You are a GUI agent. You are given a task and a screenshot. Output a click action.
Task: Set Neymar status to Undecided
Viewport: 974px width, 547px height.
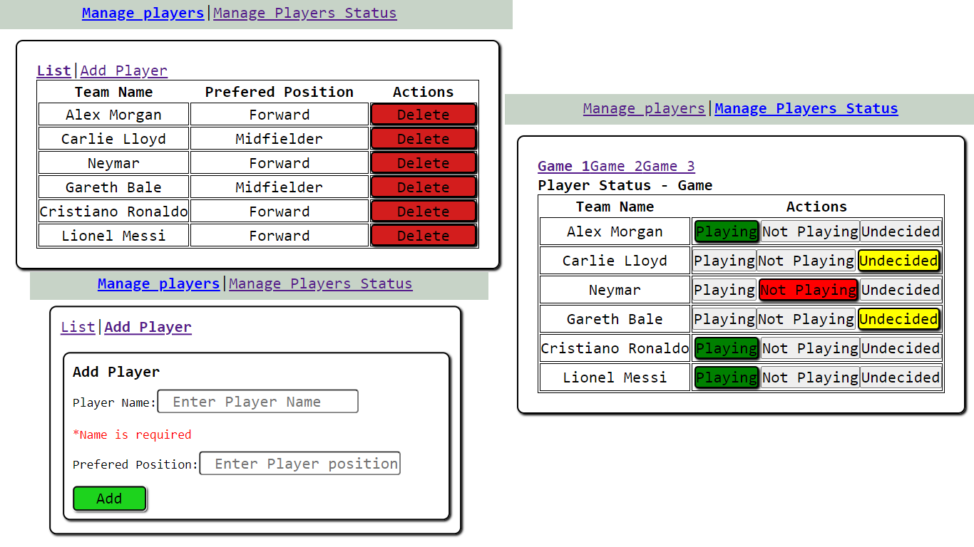(900, 289)
